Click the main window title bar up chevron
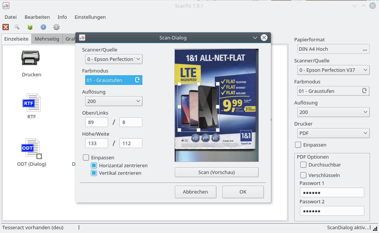 tap(364, 6)
